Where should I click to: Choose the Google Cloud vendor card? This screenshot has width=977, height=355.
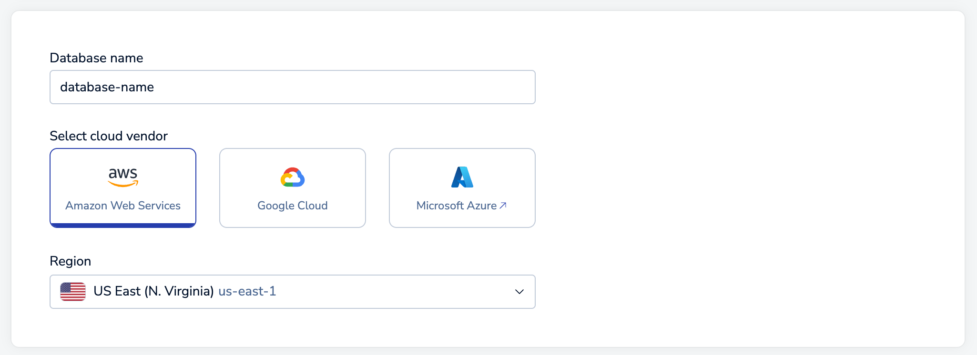(293, 188)
